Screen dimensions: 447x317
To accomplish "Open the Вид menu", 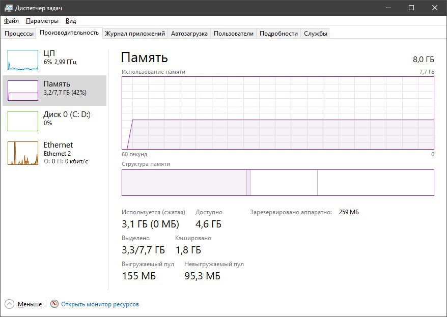I will (71, 21).
